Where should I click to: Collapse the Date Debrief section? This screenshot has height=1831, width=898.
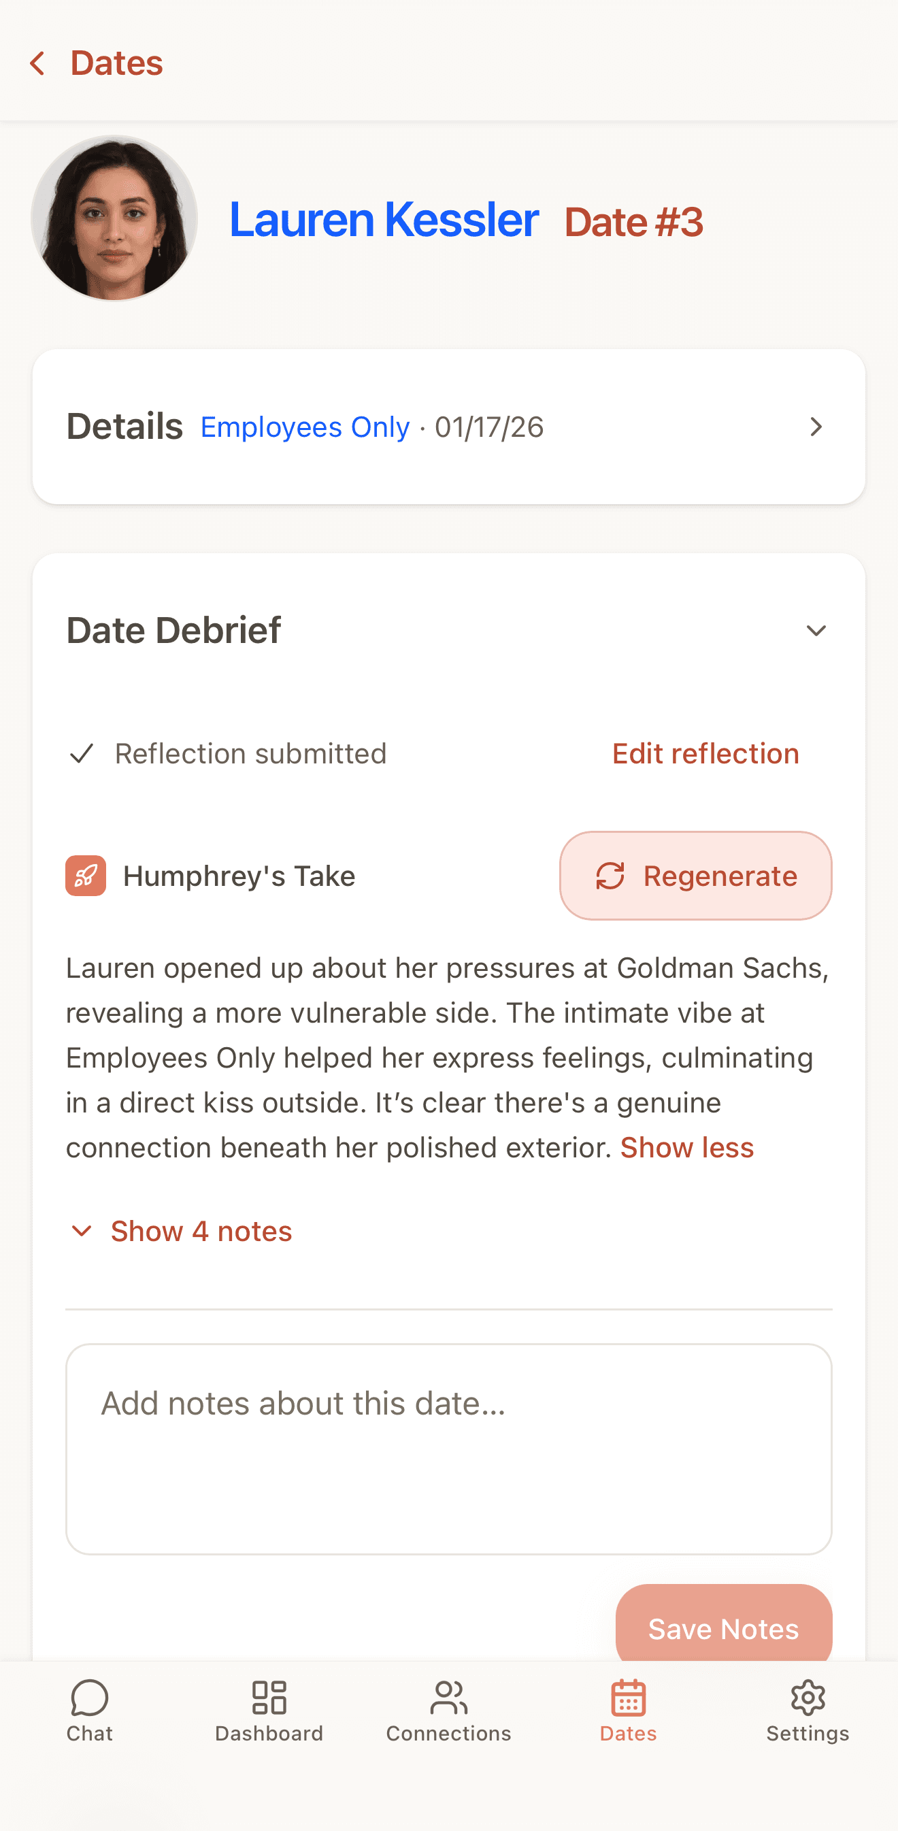(x=816, y=631)
